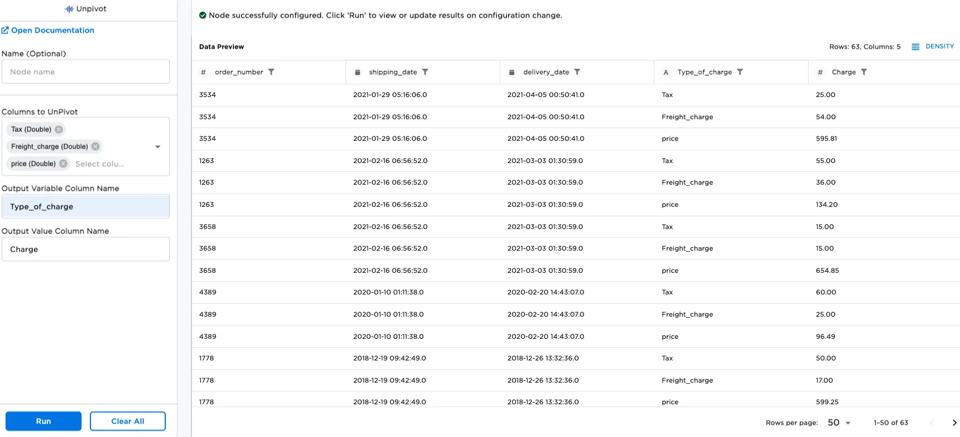Remove Freight_charge (Double) chip
This screenshot has width=960, height=437.
tap(95, 146)
